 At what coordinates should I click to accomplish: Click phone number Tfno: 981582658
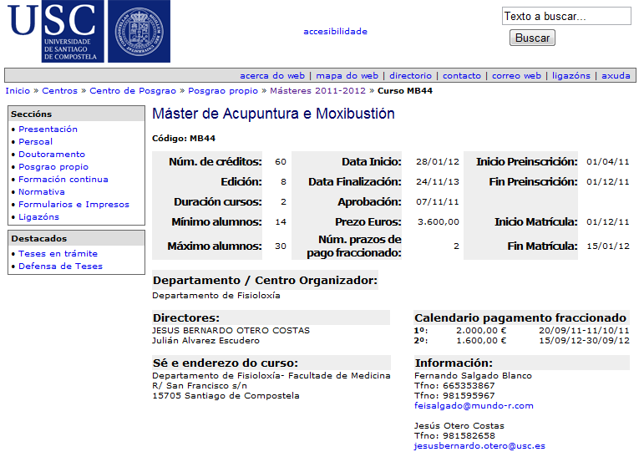coord(454,436)
